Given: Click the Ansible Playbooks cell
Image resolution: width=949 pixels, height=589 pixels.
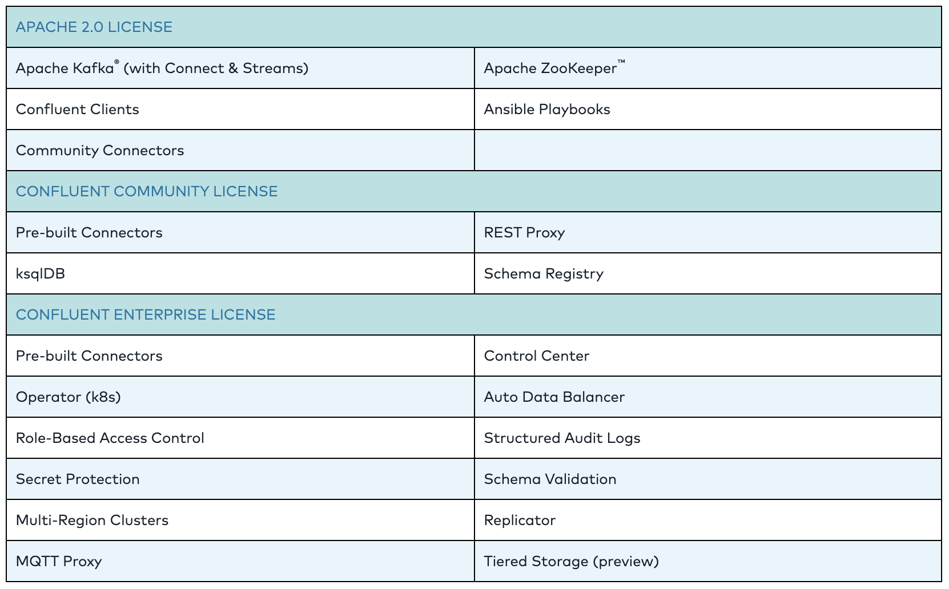Looking at the screenshot, I should pyautogui.click(x=547, y=110).
